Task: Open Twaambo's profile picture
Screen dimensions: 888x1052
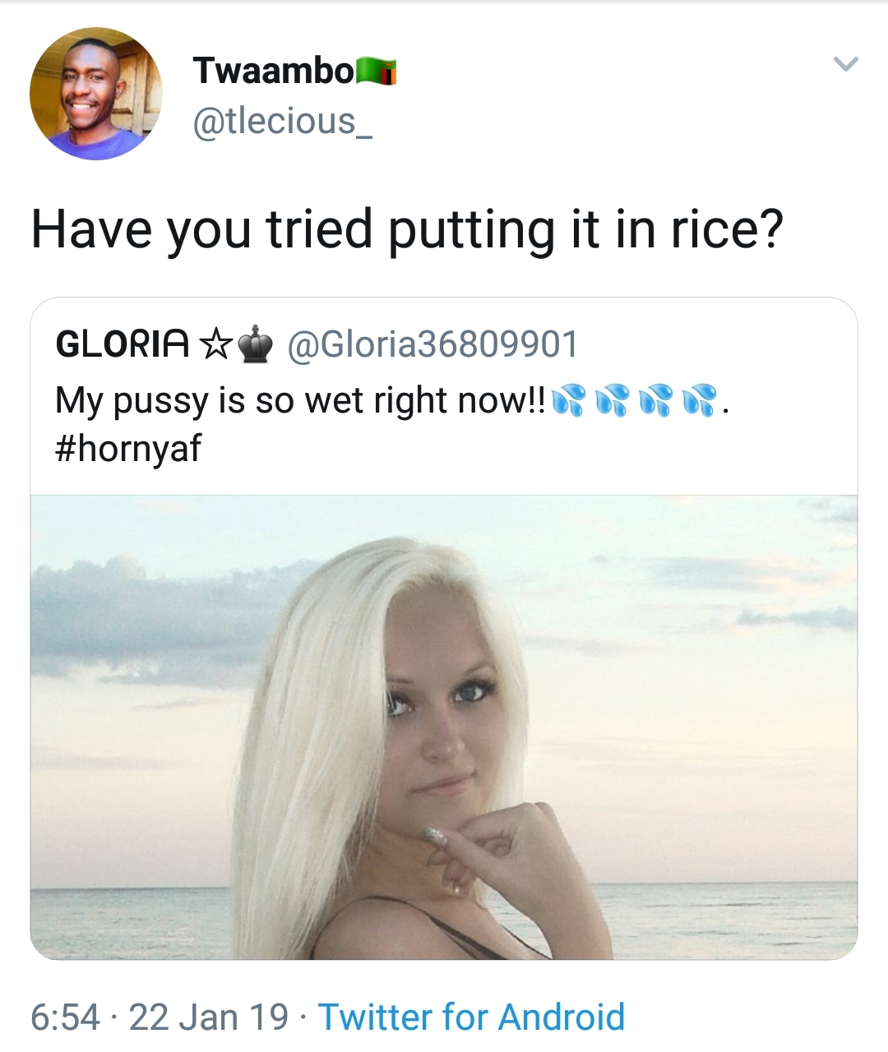Action: click(x=95, y=95)
